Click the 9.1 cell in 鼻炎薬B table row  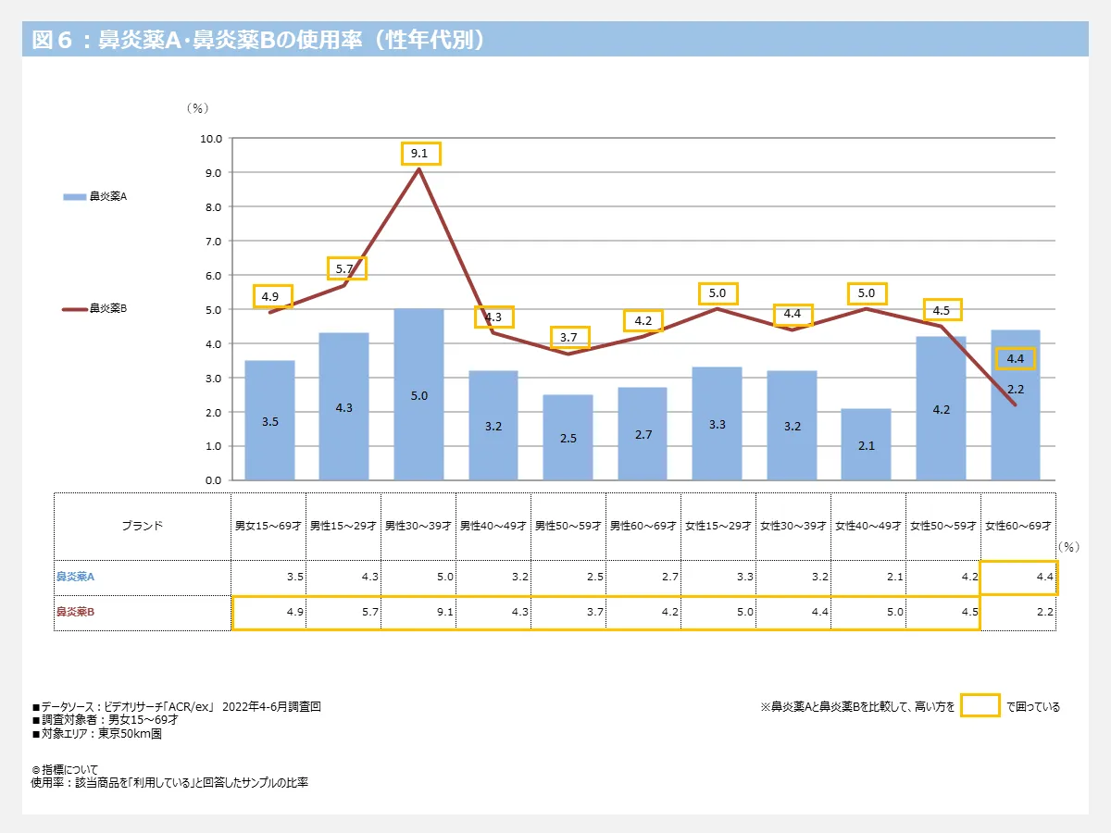[418, 613]
